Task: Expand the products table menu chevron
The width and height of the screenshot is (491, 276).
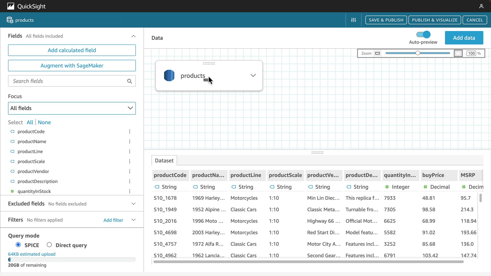Action: pyautogui.click(x=253, y=75)
